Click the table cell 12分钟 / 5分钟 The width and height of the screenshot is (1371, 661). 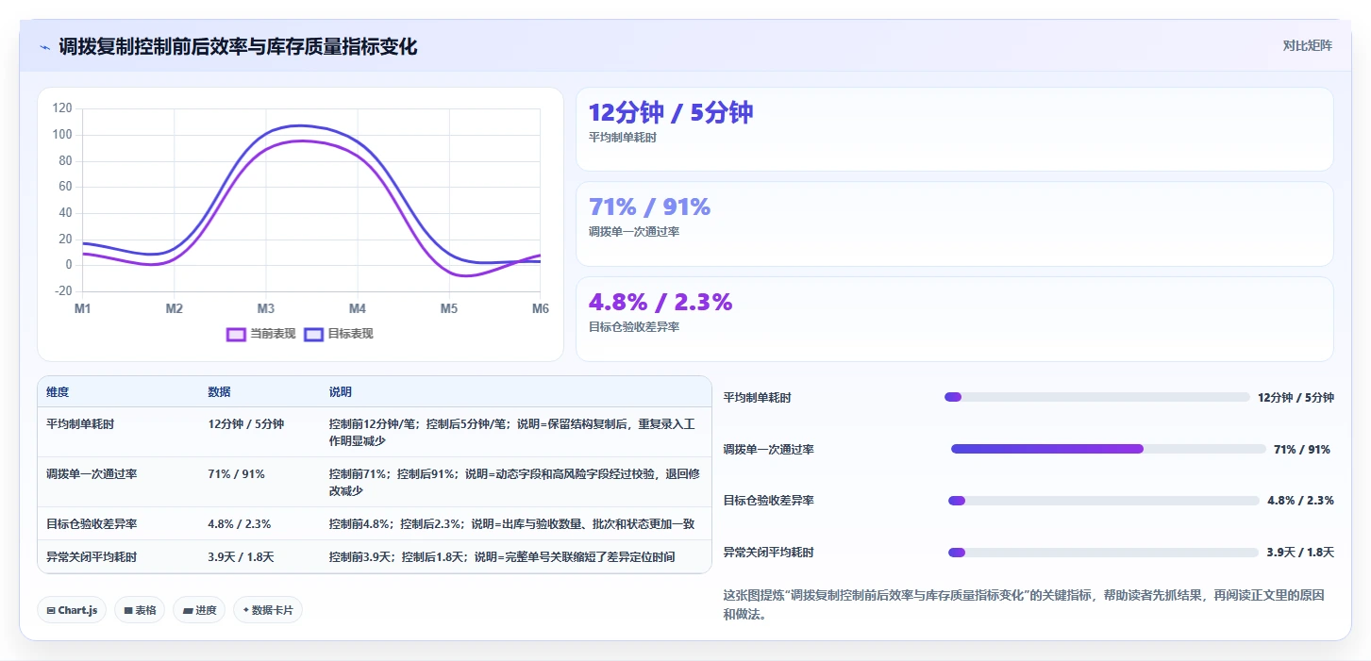[x=245, y=424]
